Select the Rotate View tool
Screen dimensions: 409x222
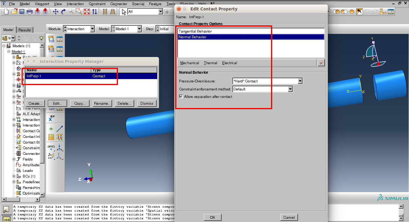[x=63, y=12]
